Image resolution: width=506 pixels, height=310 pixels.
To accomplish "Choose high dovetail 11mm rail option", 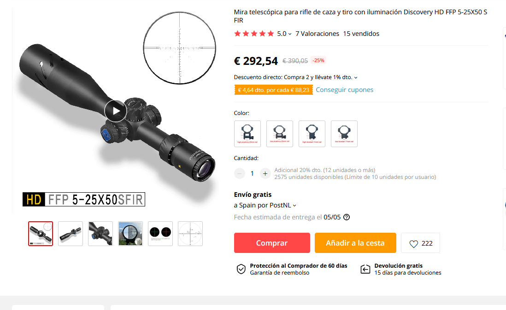I will pyautogui.click(x=312, y=133).
